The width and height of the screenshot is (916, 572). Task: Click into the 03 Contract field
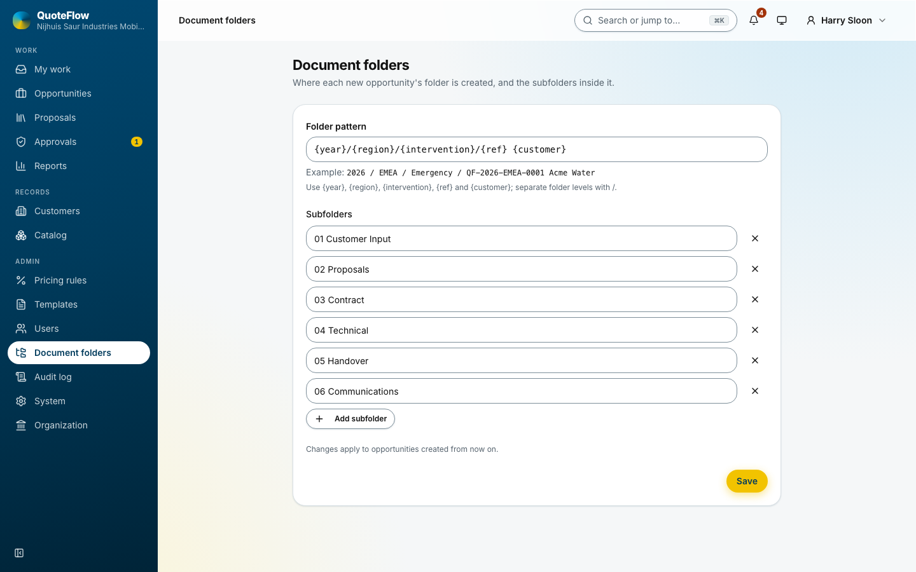tap(522, 299)
